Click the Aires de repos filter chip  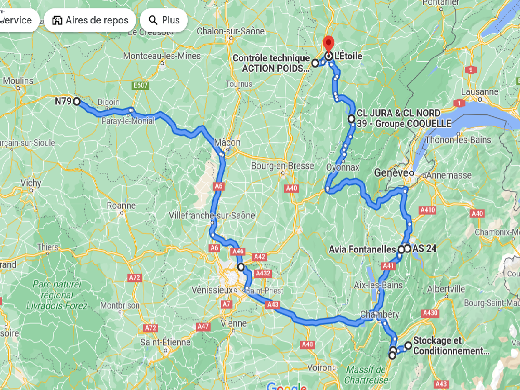(90, 20)
